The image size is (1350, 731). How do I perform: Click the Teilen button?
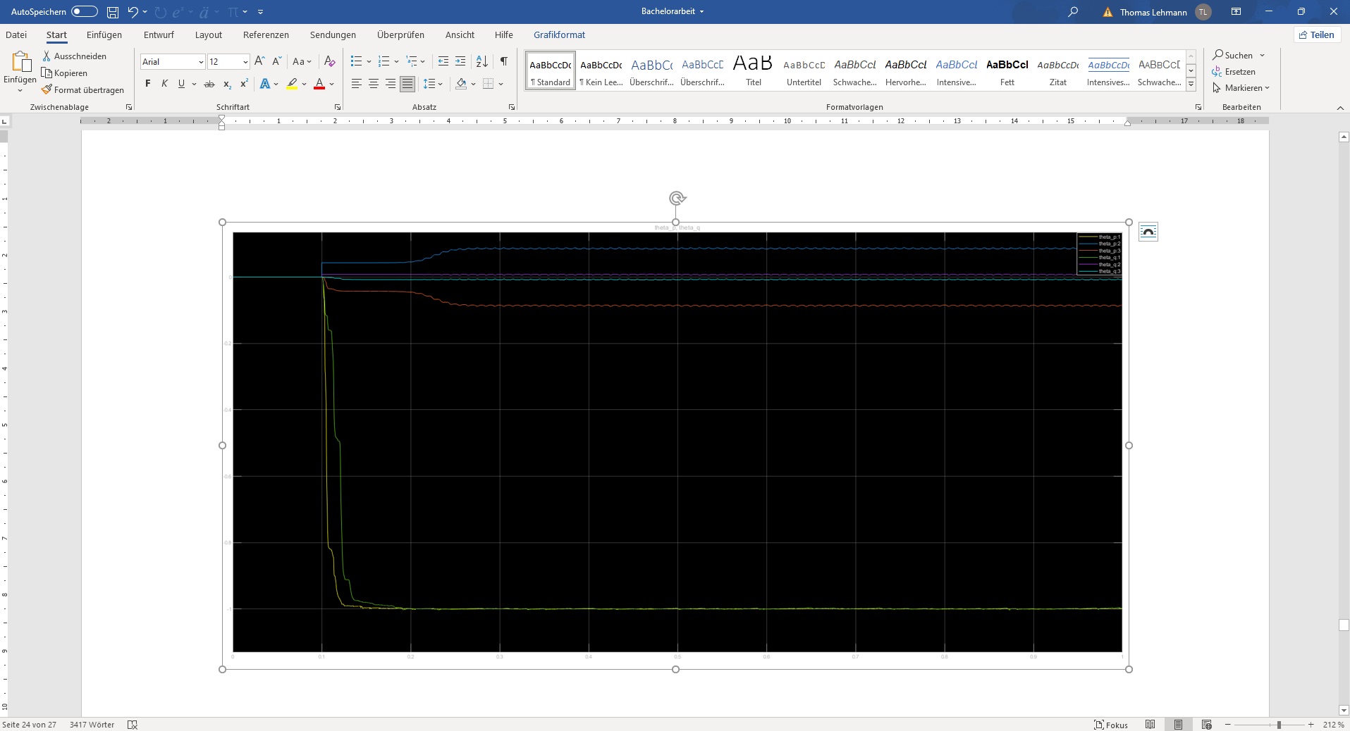pos(1316,35)
